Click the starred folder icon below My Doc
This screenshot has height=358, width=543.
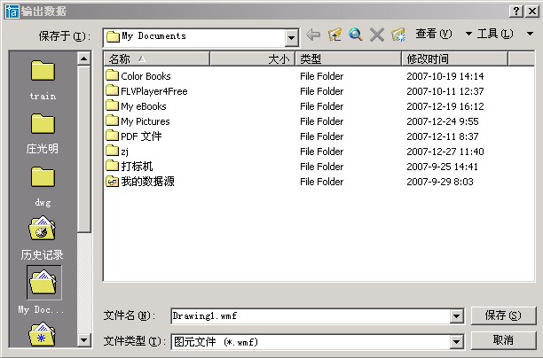[x=43, y=334]
